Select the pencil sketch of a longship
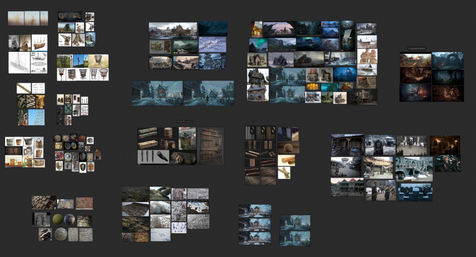The image size is (476, 257). [19, 63]
